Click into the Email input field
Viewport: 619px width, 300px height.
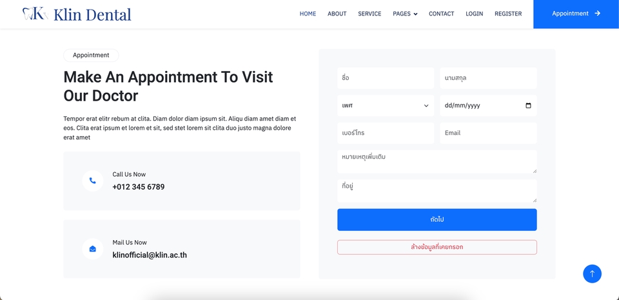click(488, 133)
